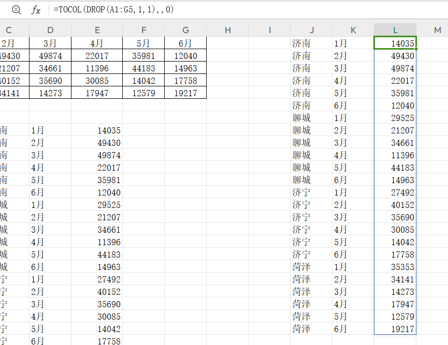Select the 5月 cell next to 44183 in column K
Image resolution: width=448 pixels, height=345 pixels.
(x=353, y=167)
